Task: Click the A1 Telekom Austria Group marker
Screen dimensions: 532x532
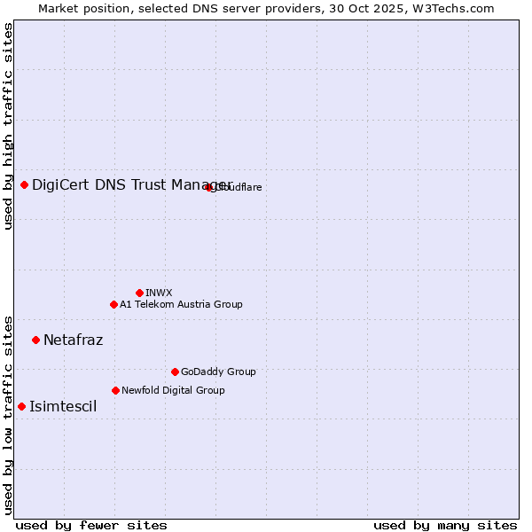Action: (x=113, y=304)
